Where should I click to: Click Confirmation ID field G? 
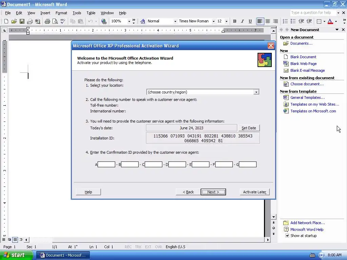248,164
